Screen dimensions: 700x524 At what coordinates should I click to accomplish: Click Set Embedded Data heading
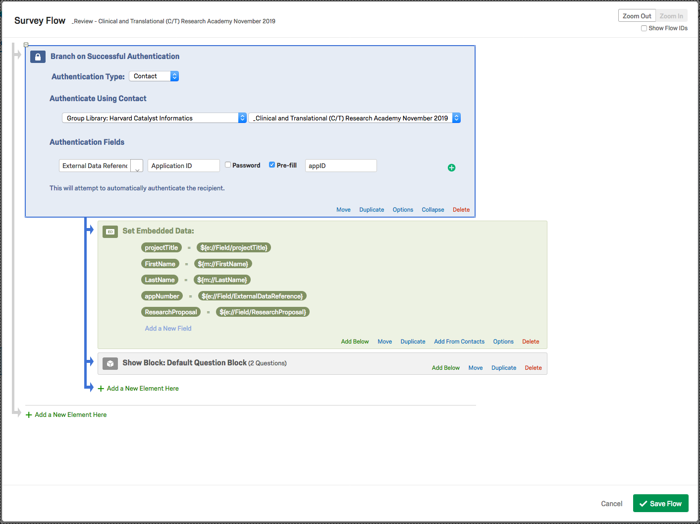158,231
